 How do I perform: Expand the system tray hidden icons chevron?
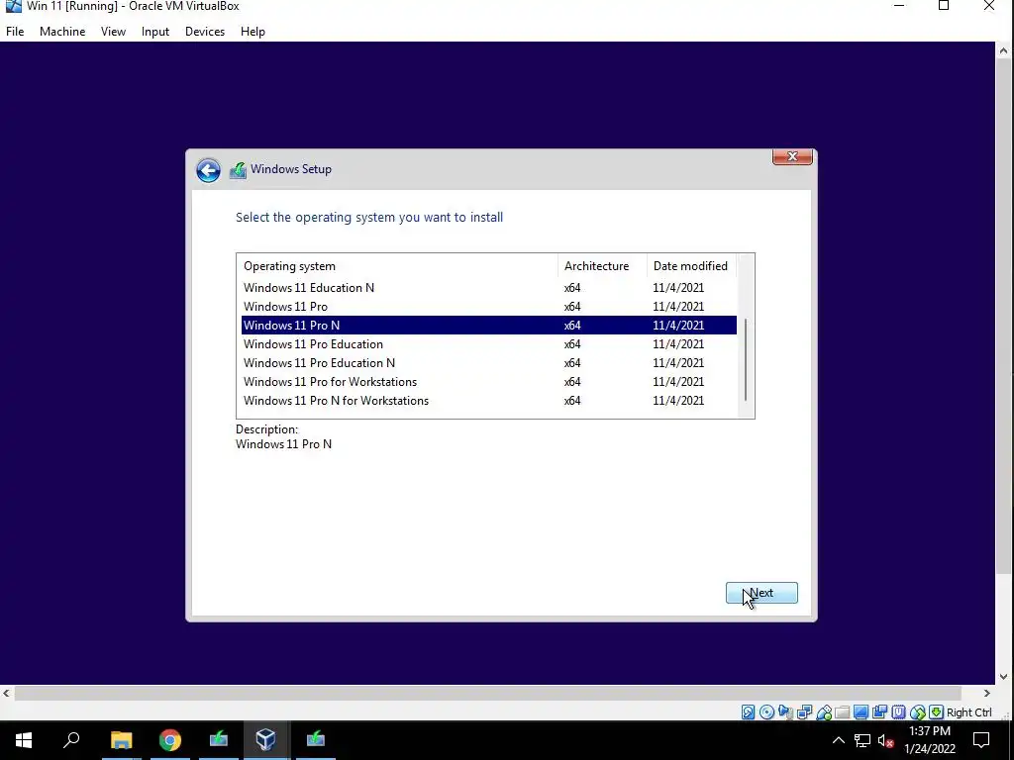click(838, 740)
